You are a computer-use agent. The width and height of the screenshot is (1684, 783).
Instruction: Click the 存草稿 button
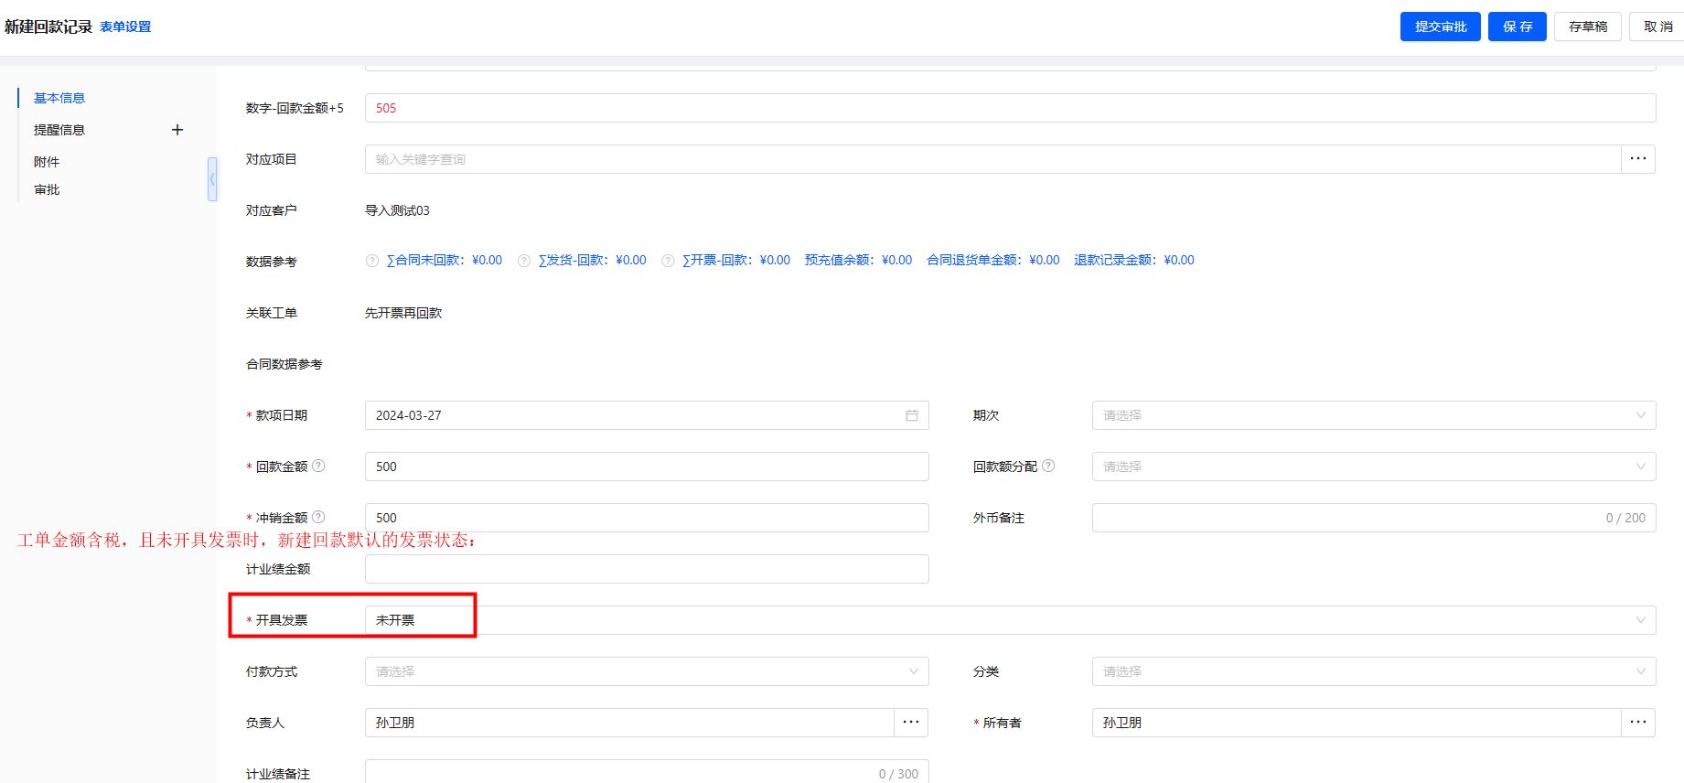coord(1587,27)
